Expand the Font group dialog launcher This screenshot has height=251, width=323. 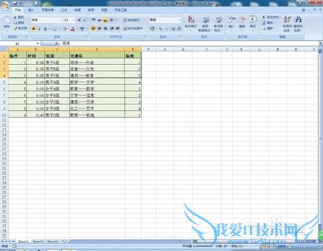point(87,37)
